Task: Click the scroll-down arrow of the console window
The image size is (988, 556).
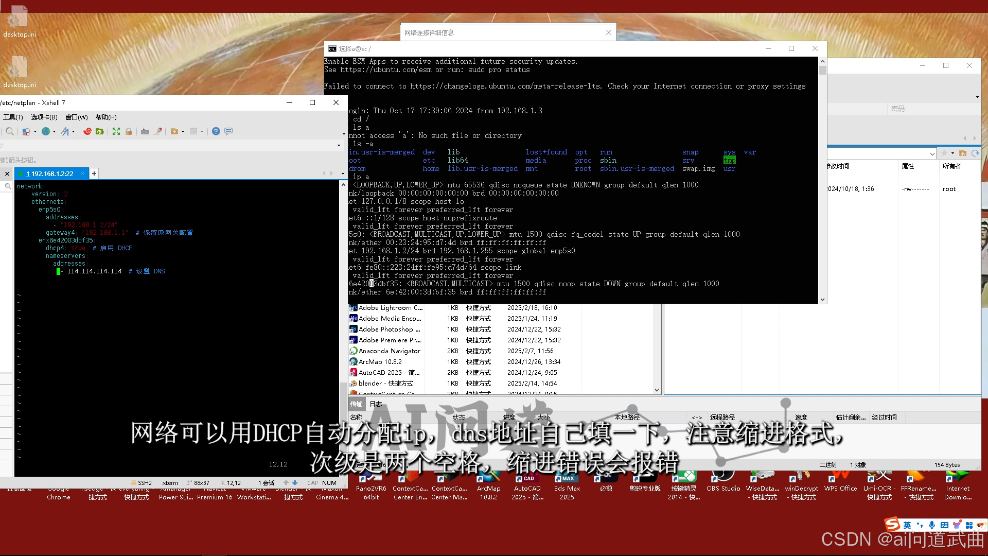Action: tap(822, 299)
